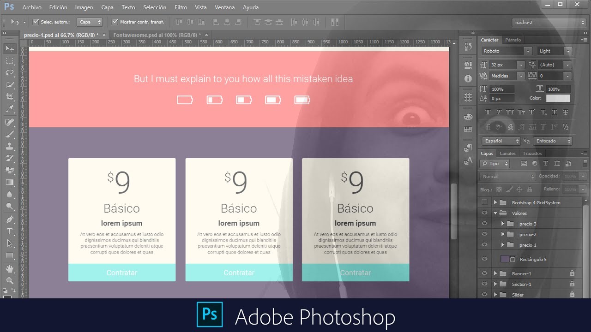Select the Brush tool

[10, 134]
